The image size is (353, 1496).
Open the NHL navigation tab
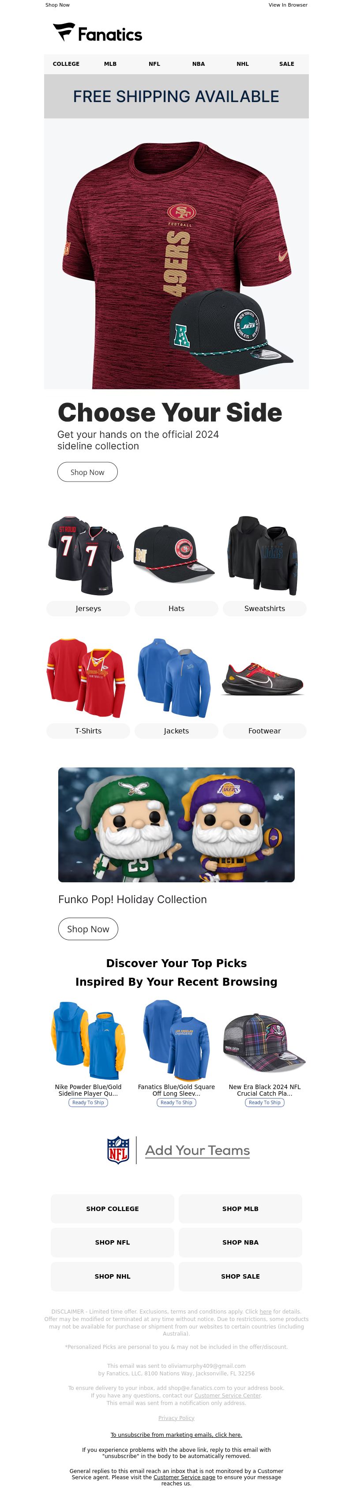click(242, 64)
